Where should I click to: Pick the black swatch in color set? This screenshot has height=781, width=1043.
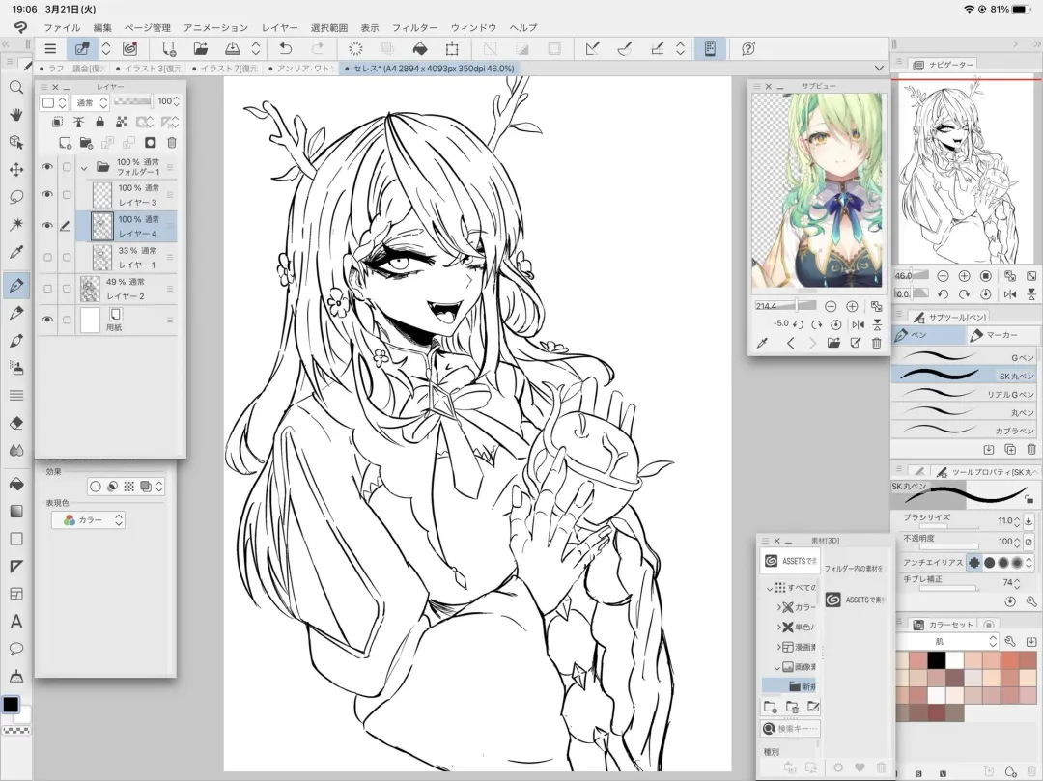[x=936, y=659]
